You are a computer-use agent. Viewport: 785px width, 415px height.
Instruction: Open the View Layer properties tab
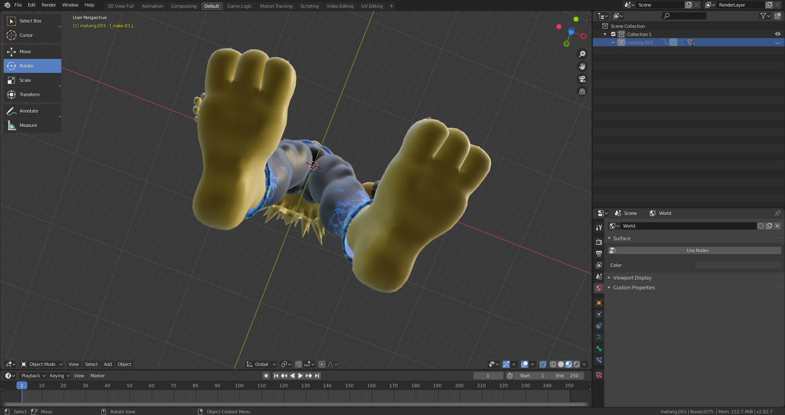[x=599, y=265]
